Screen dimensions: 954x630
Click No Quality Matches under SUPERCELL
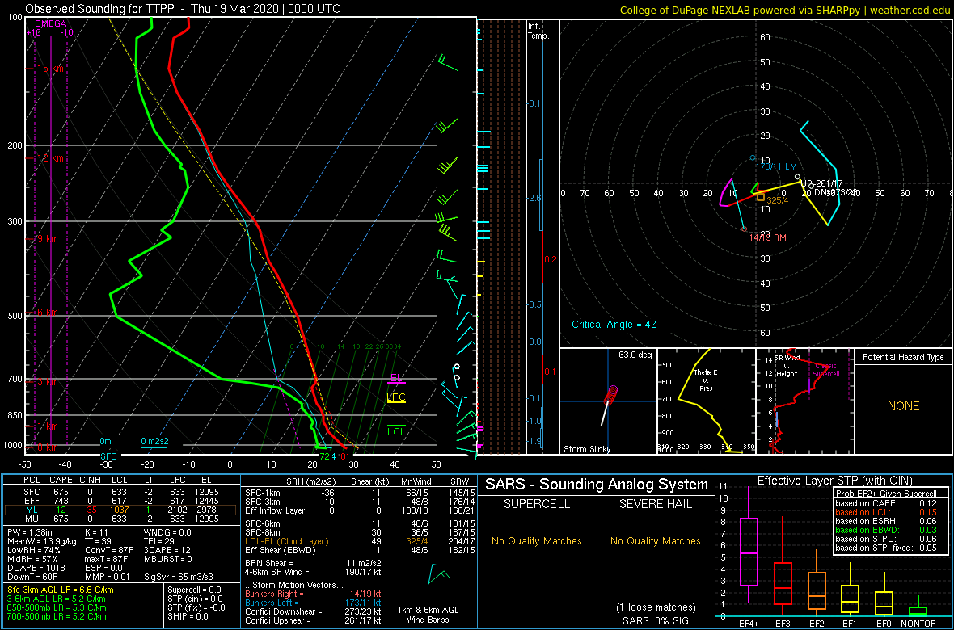tap(536, 541)
